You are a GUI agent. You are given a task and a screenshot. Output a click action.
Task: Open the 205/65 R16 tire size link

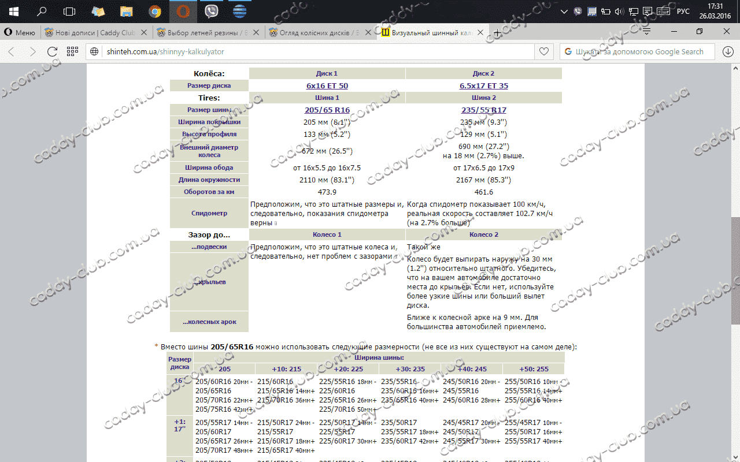[x=327, y=110]
